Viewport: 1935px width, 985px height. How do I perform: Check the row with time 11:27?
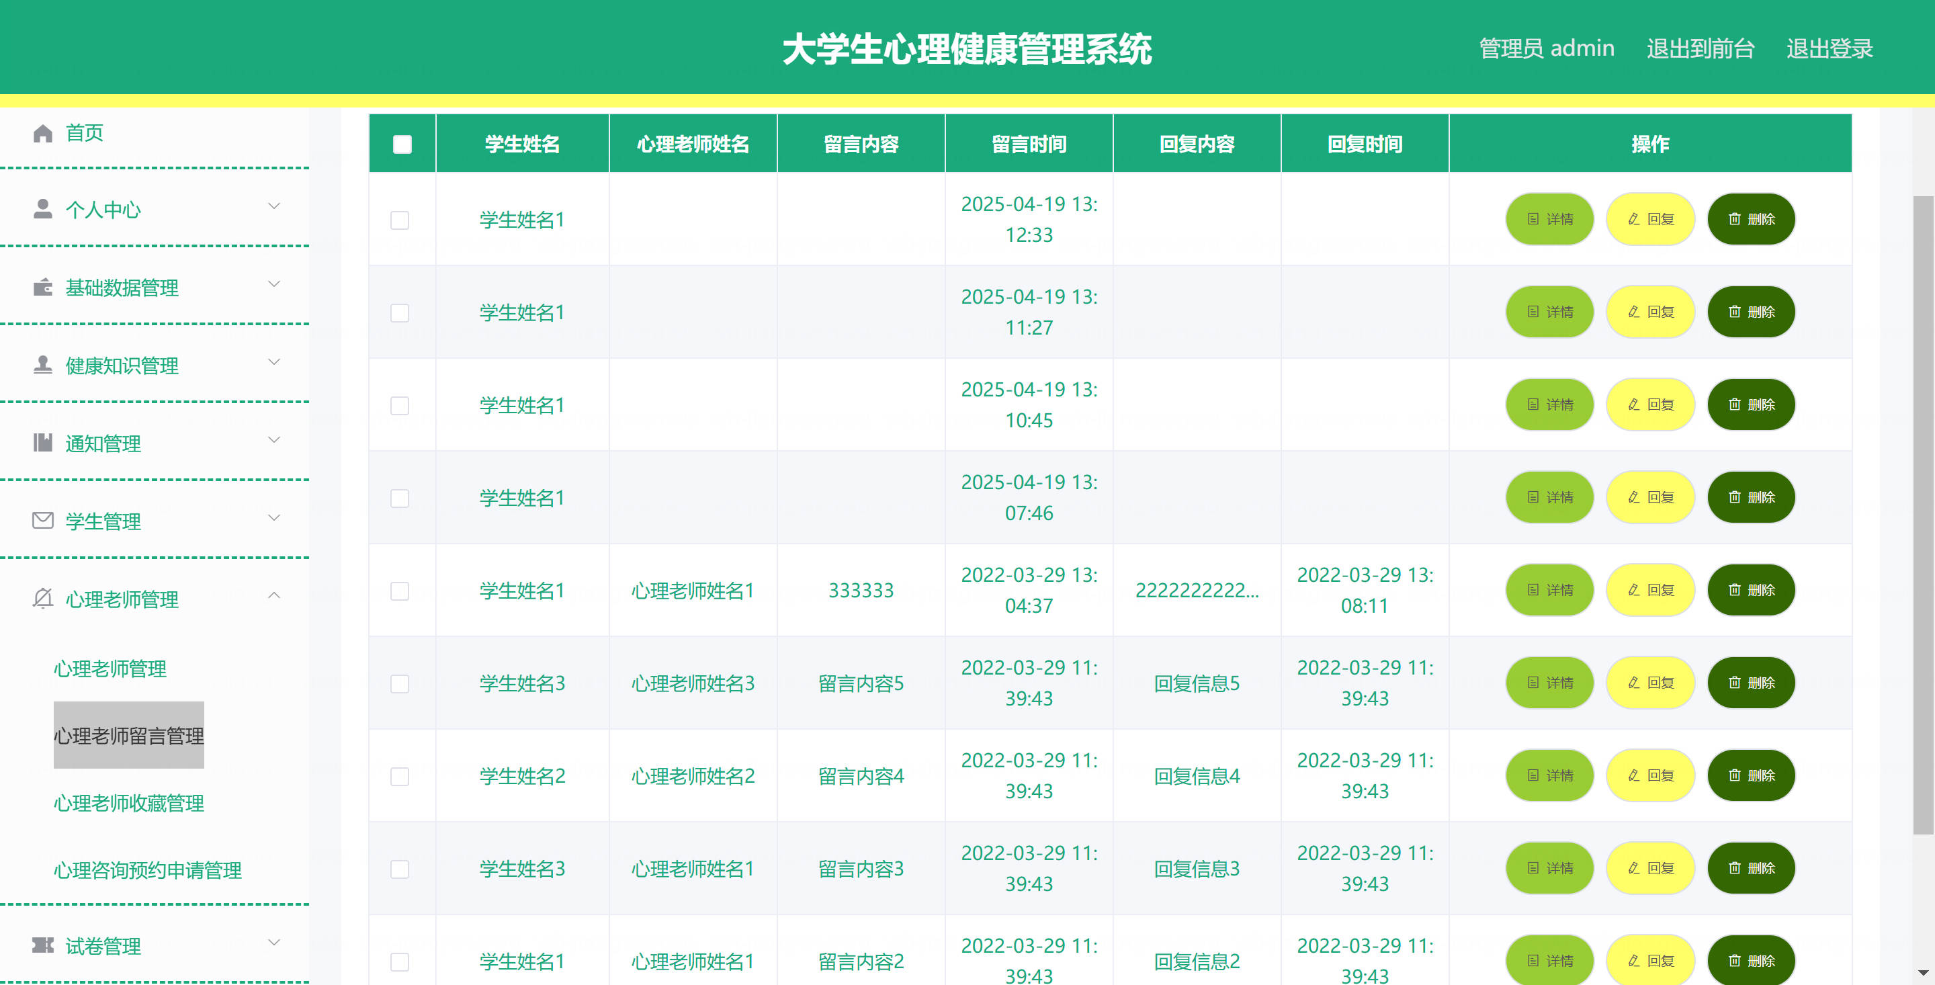coord(400,312)
